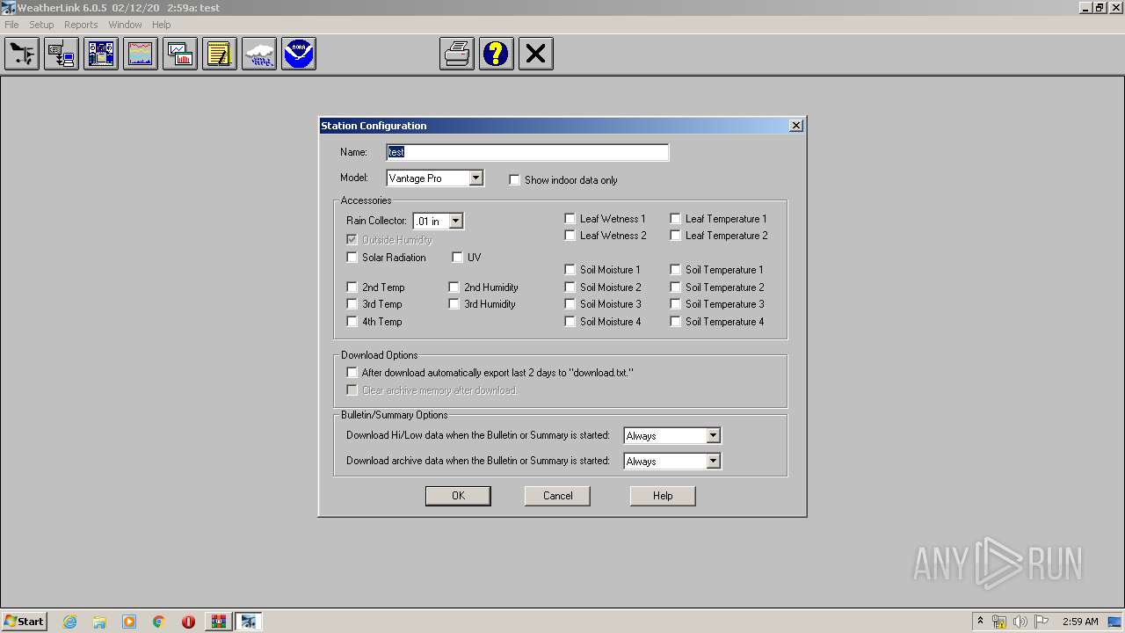Close the Station Configuration dialog

pos(796,126)
